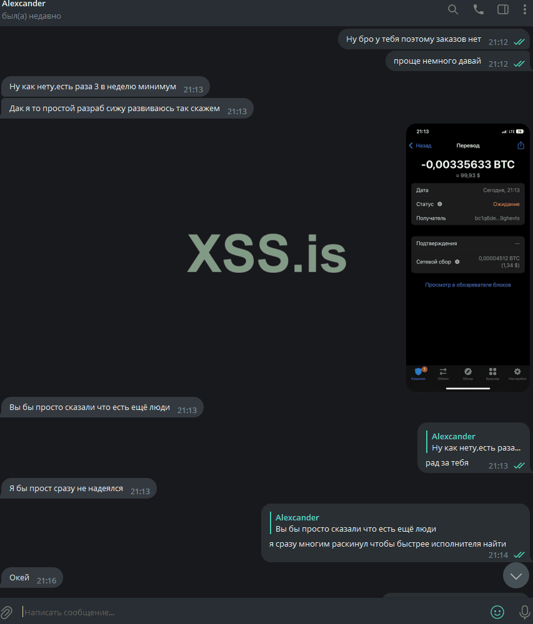Open the chat search magnifier icon
Image resolution: width=533 pixels, height=624 pixels.
[x=453, y=9]
